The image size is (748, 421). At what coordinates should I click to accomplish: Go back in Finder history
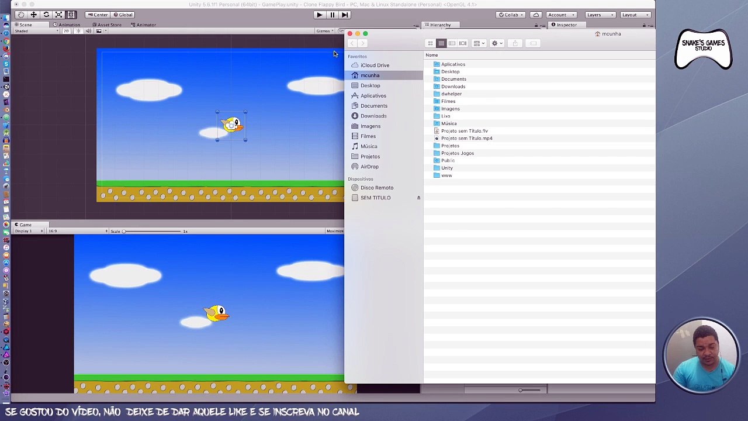click(352, 43)
